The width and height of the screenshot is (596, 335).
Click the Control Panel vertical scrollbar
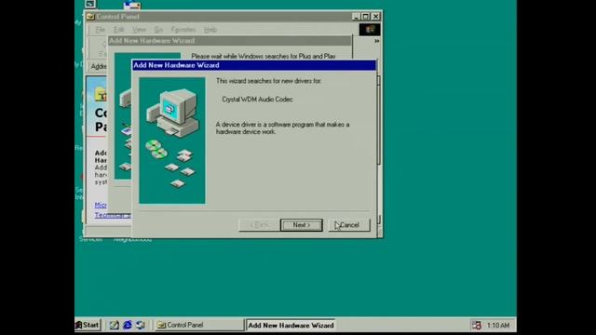379,148
